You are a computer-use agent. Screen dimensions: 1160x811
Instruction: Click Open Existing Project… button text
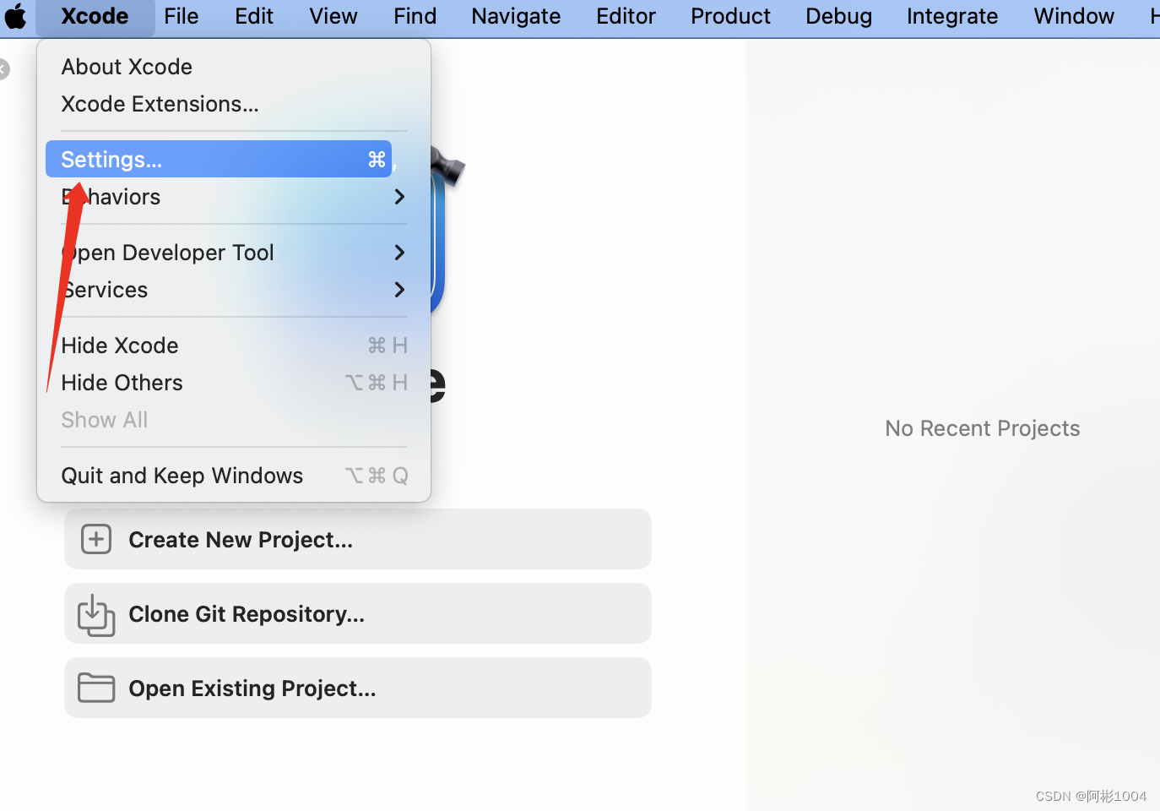[252, 689]
